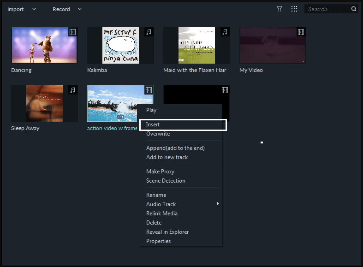Image resolution: width=363 pixels, height=267 pixels.
Task: Open the Audio Track submenu arrow
Action: [218, 204]
